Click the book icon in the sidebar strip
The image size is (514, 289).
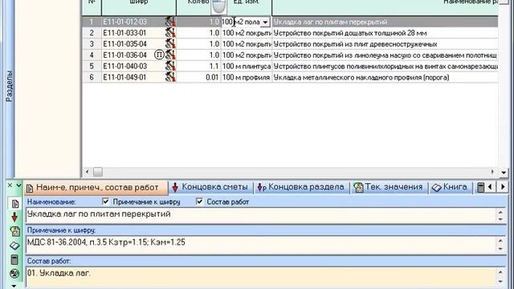[14, 246]
